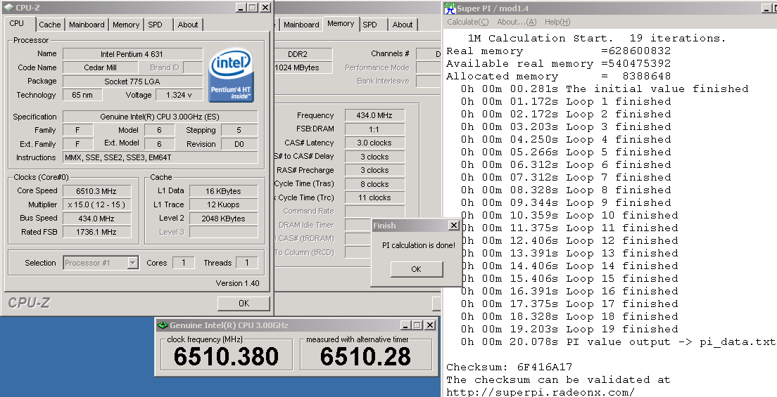Screen dimensions: 777x397
Task: Click the clock frequency reading 6510.380
Action: pos(227,356)
